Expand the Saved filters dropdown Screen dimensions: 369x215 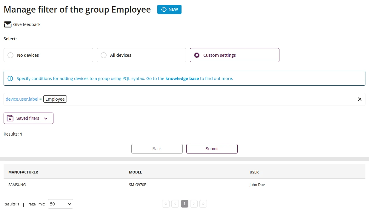28,118
